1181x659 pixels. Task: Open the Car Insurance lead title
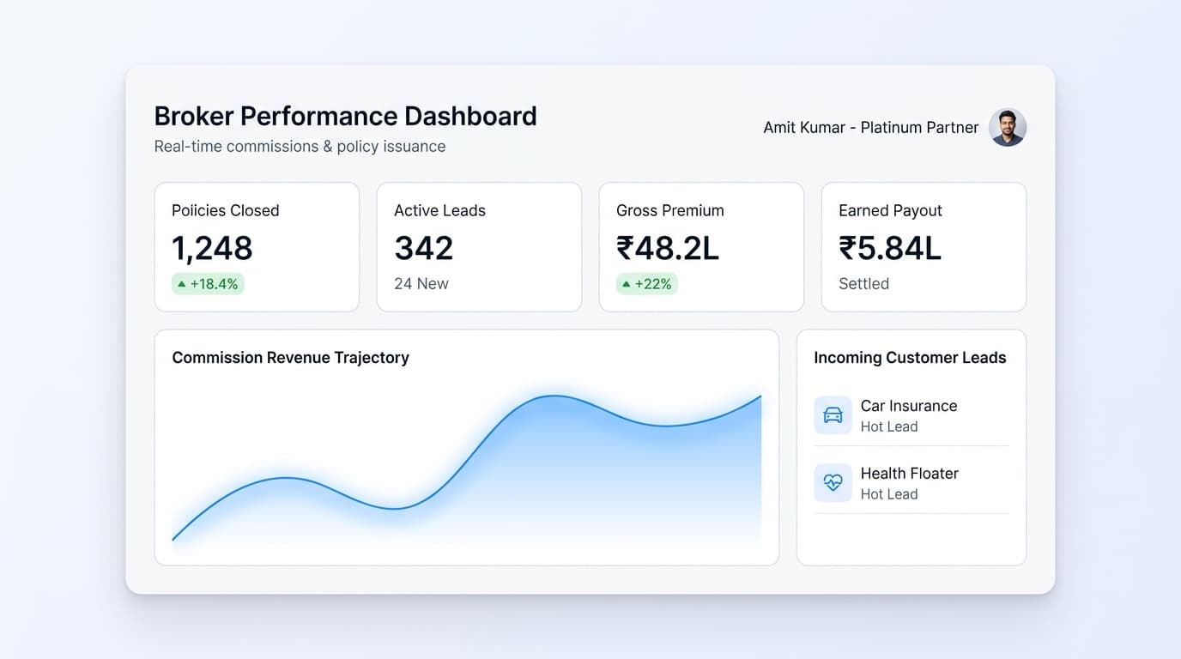(909, 406)
